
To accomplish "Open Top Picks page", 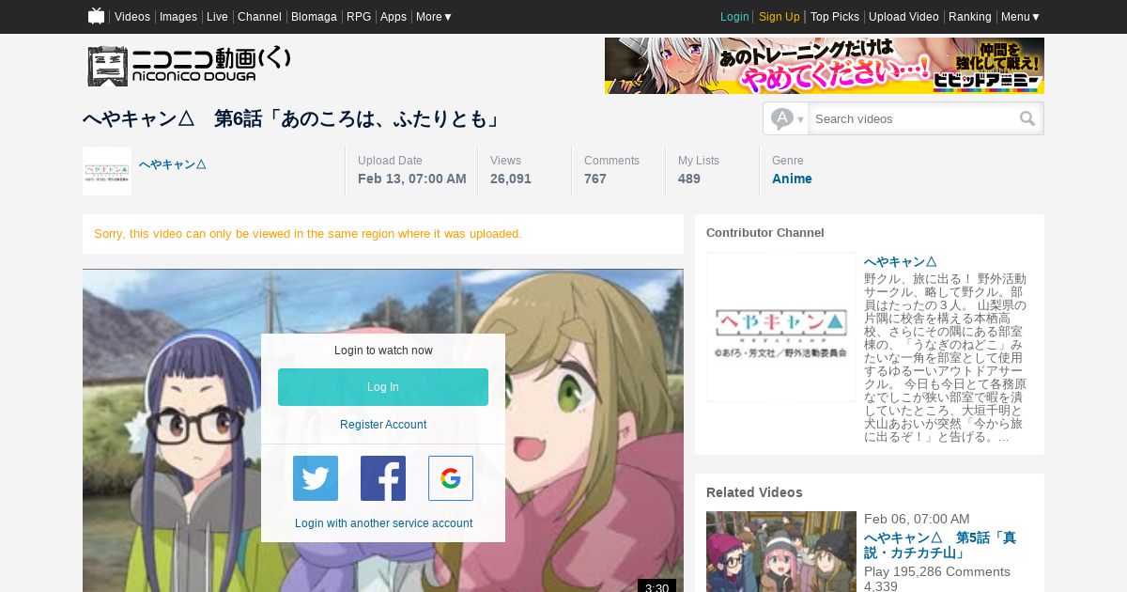I will click(835, 17).
